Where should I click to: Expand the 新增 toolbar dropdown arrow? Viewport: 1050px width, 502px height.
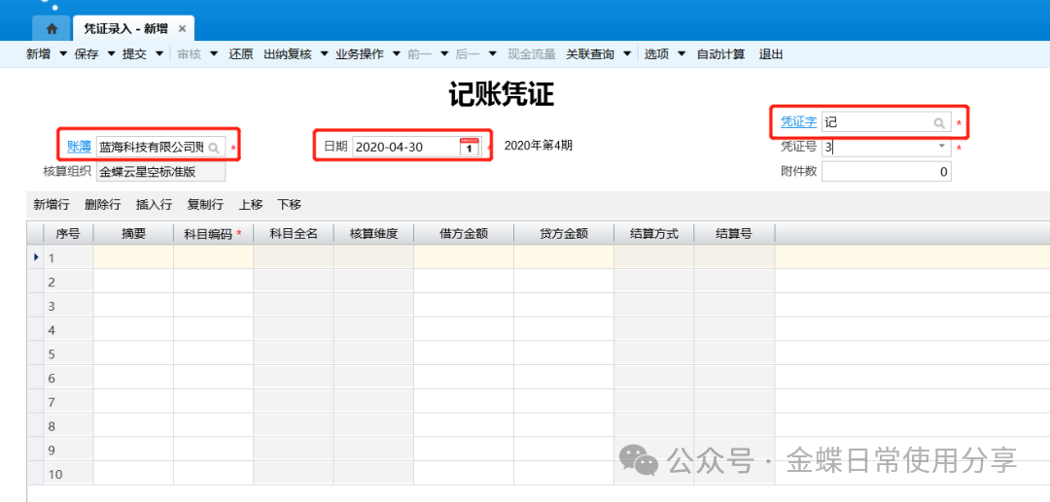coord(63,54)
